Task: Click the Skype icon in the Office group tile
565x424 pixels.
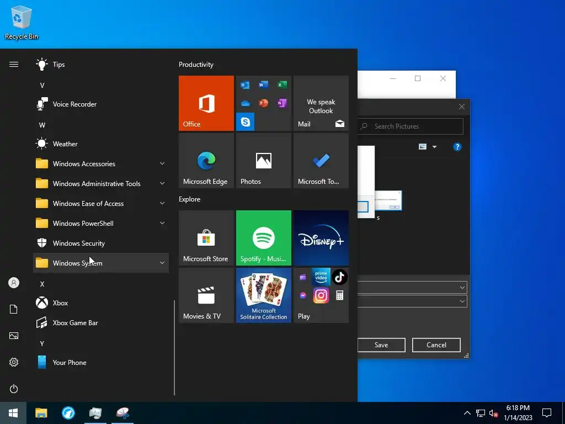Action: [246, 122]
